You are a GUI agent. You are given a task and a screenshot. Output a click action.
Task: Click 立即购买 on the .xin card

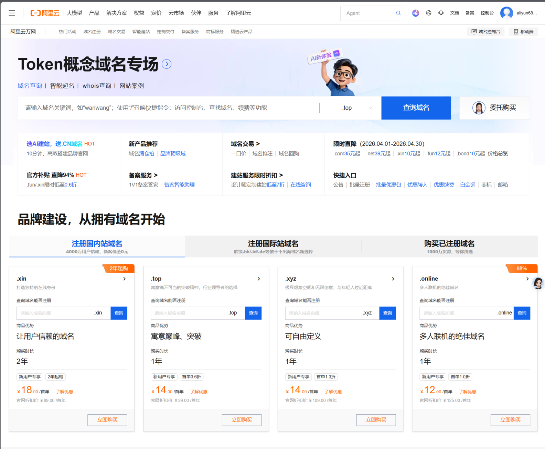click(107, 420)
